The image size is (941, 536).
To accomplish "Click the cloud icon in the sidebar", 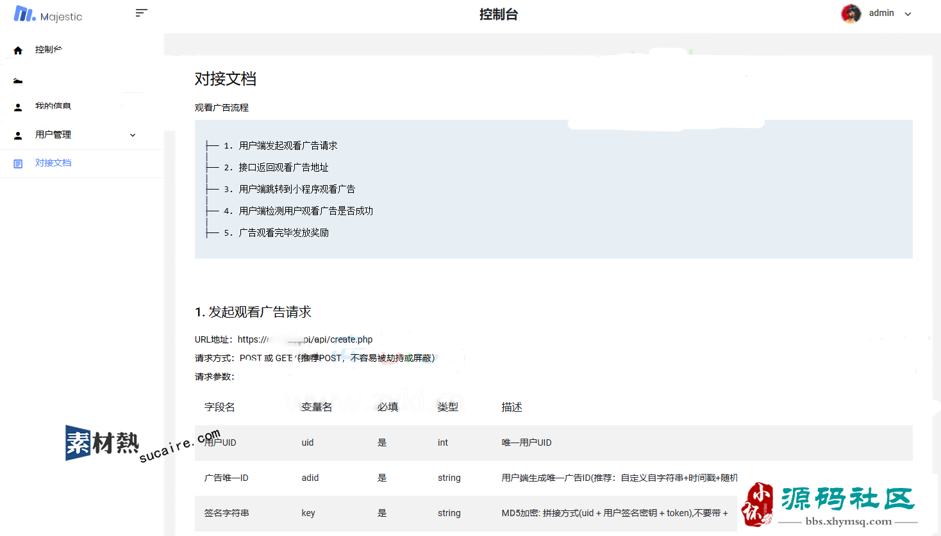I will 18,81.
